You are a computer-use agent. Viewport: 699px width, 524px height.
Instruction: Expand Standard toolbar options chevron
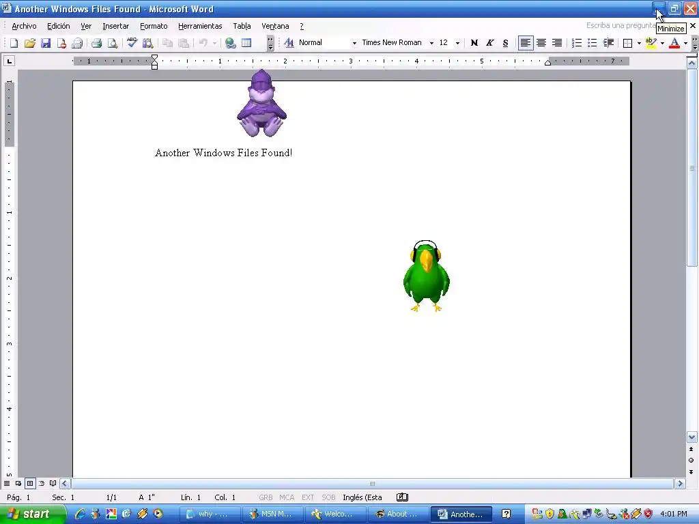click(x=270, y=43)
